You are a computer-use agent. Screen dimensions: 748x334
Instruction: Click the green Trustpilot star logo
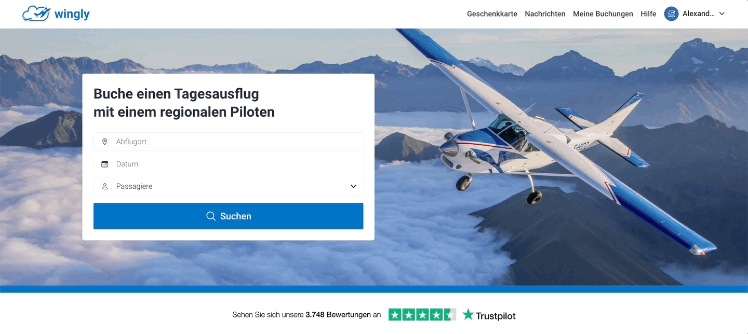(x=468, y=314)
